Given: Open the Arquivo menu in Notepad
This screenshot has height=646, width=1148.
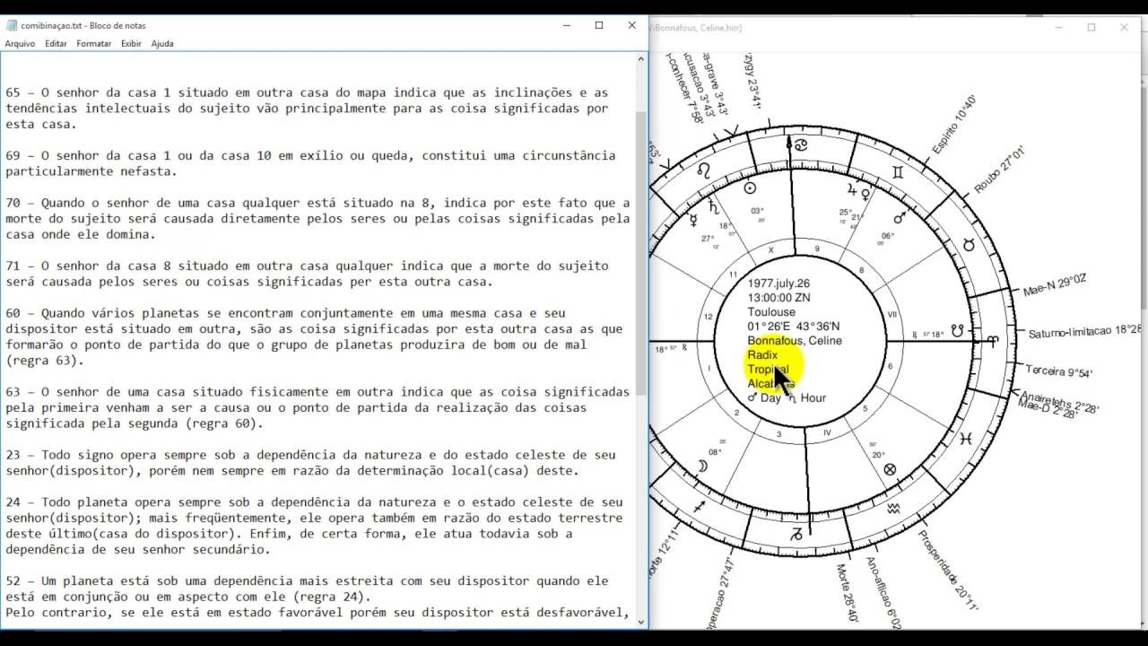Looking at the screenshot, I should click(20, 43).
